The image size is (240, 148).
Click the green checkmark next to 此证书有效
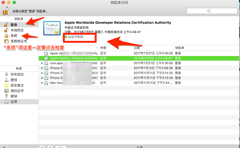click(66, 37)
